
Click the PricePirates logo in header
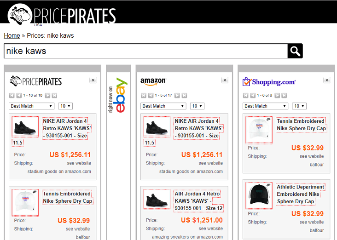pyautogui.click(x=62, y=14)
